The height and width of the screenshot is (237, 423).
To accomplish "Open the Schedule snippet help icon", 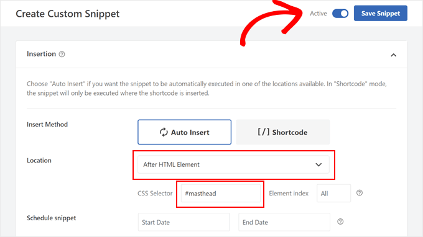I will point(340,221).
